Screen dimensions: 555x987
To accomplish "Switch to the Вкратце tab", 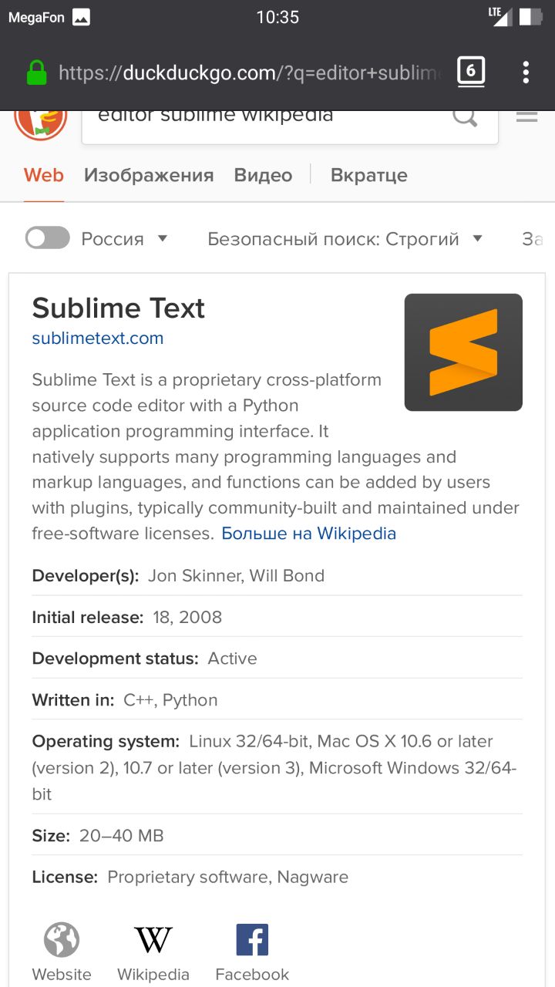I will pyautogui.click(x=368, y=176).
